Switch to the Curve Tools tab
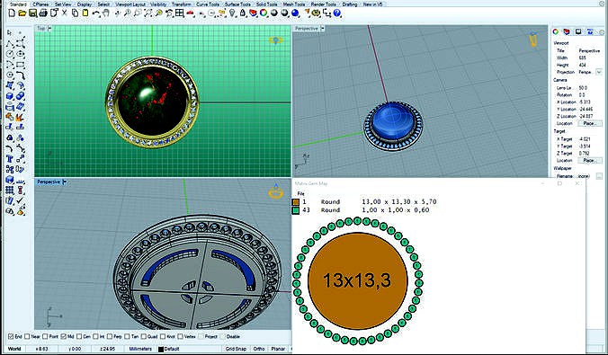Viewport: 608px width, 355px height. [x=208, y=4]
